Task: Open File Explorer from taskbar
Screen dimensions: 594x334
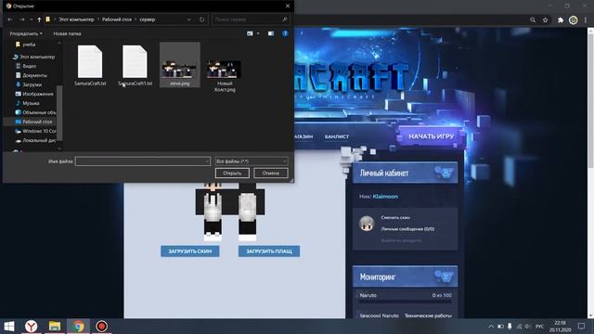Action: [x=55, y=326]
